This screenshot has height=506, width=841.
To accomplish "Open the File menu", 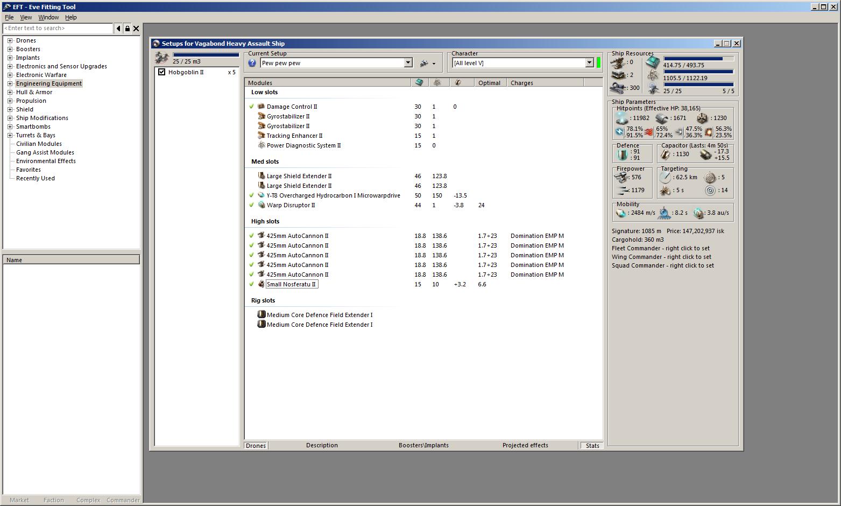I will click(9, 18).
